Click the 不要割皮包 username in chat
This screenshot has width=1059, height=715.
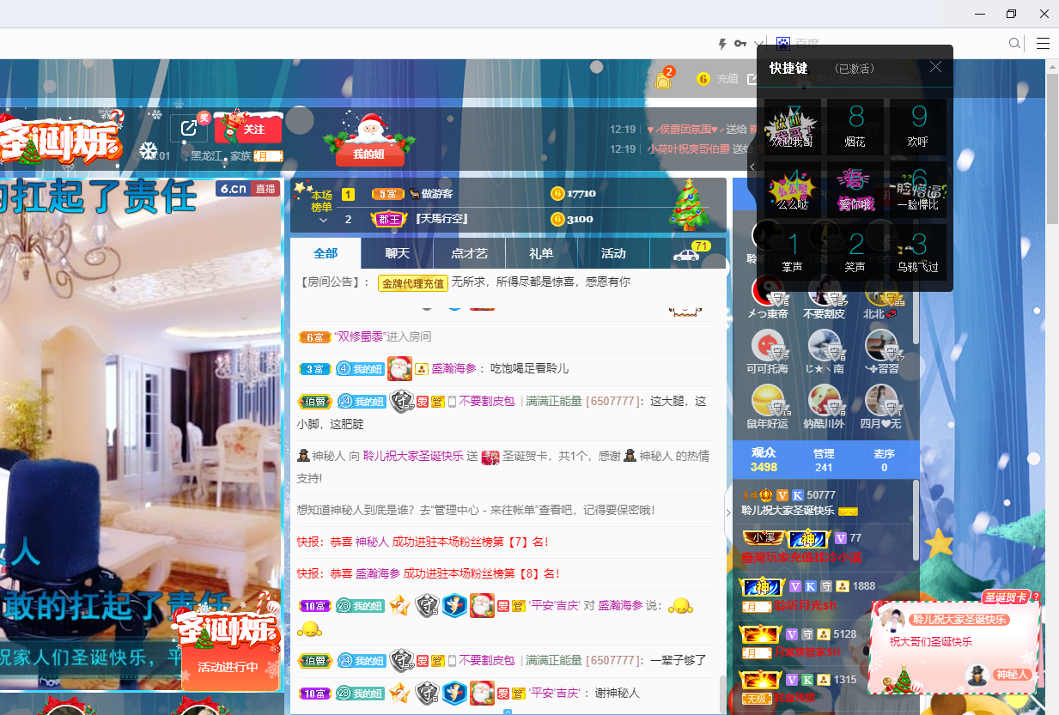click(x=486, y=401)
